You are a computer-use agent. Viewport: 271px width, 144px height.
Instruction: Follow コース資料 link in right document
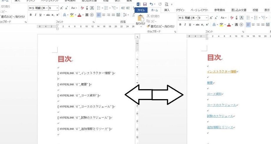click(214, 94)
